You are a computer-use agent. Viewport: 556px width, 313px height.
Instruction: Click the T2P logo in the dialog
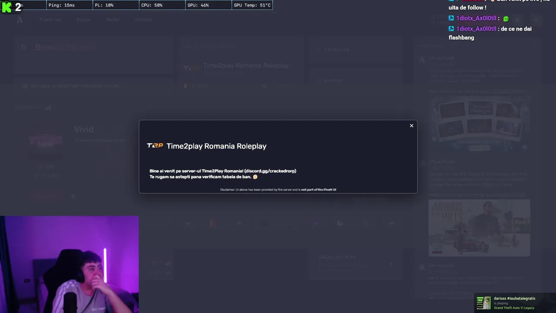[155, 146]
